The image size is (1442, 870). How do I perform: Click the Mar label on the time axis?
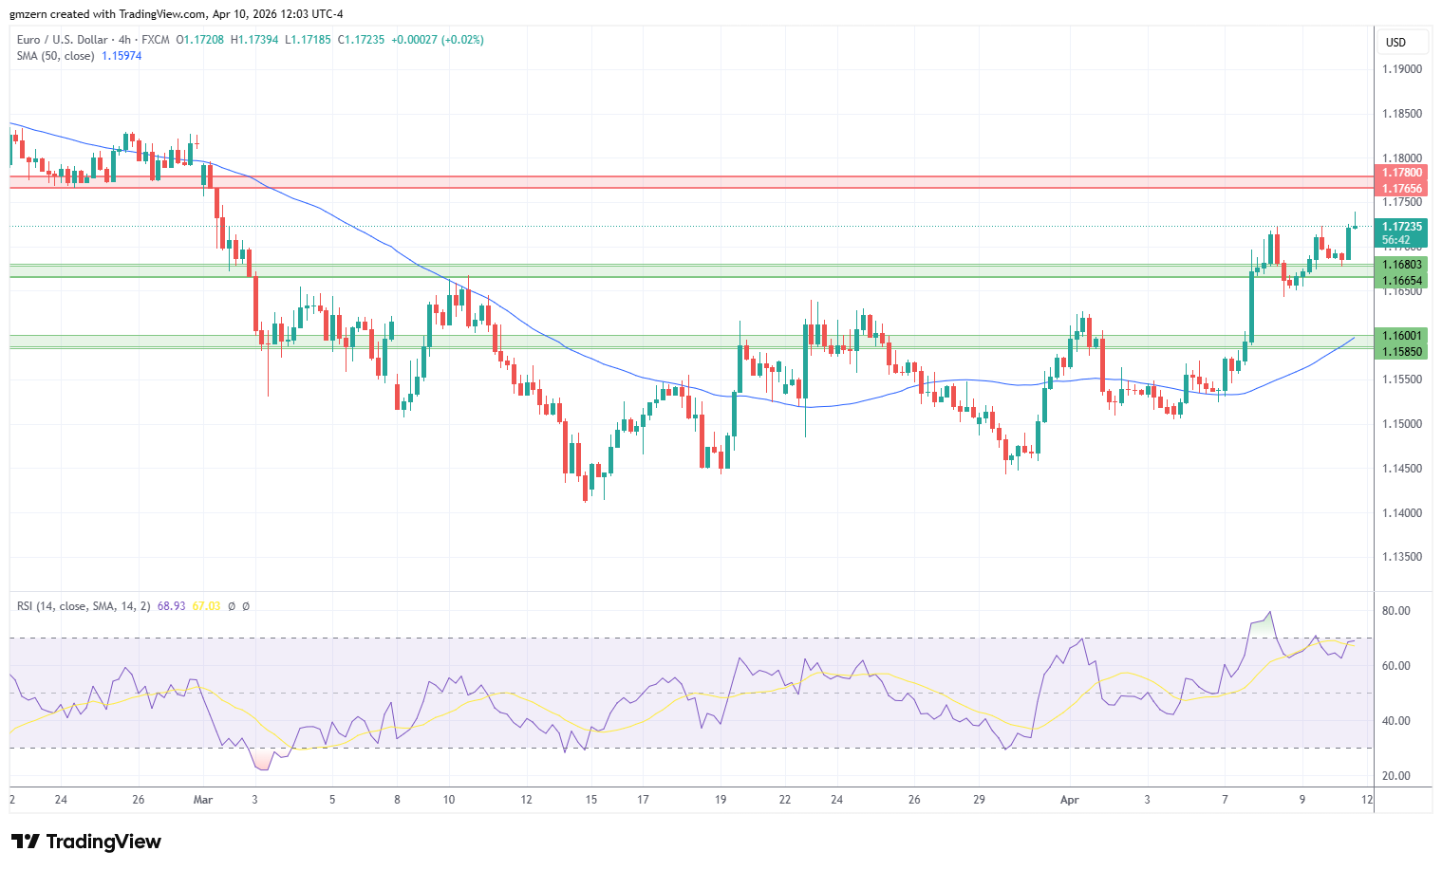pos(203,800)
